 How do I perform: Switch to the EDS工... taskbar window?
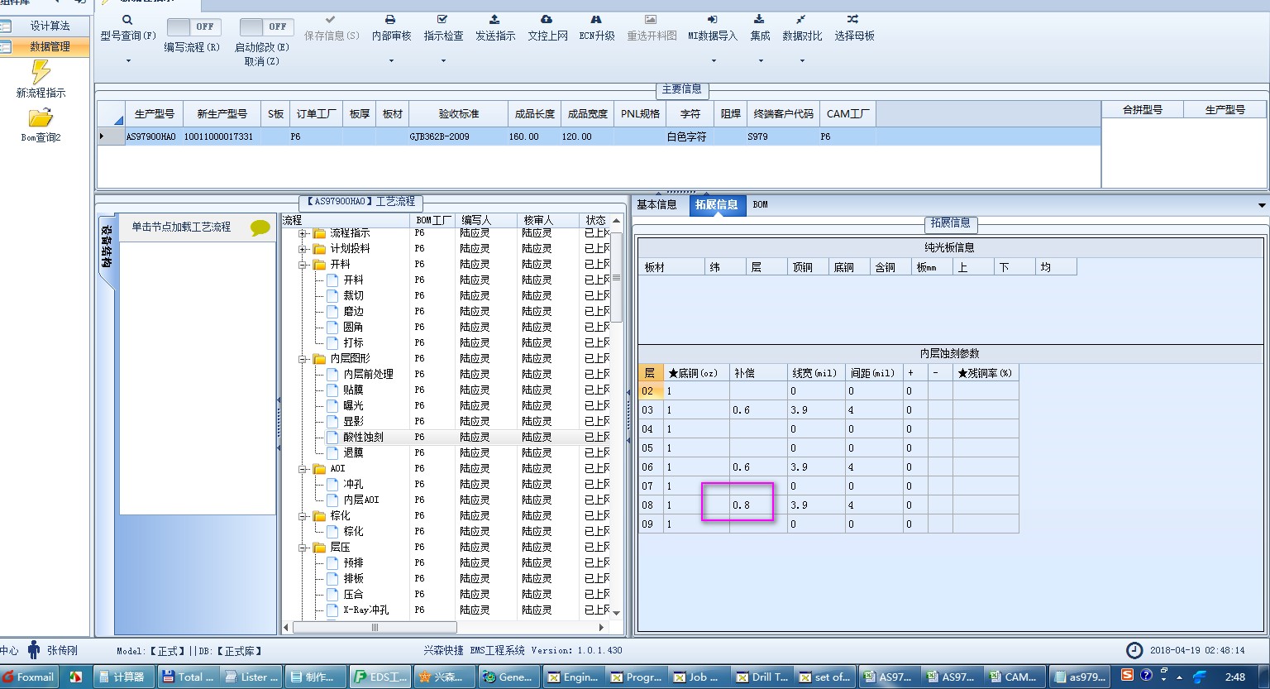pyautogui.click(x=380, y=677)
